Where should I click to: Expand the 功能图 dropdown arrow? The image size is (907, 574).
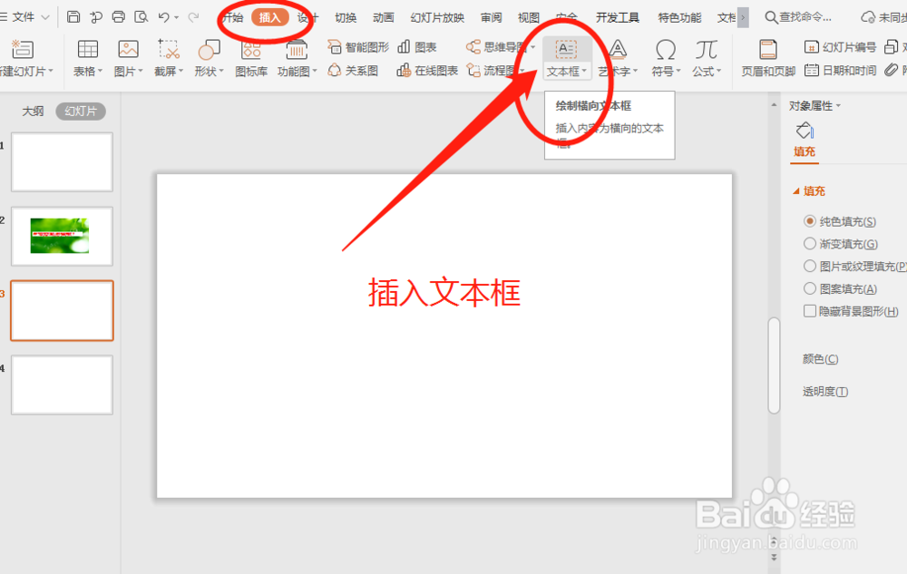point(315,71)
